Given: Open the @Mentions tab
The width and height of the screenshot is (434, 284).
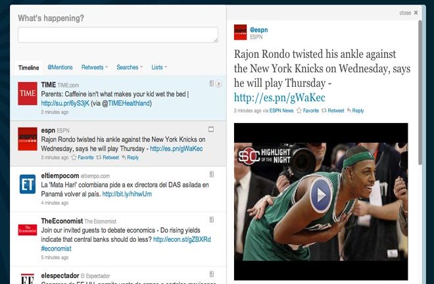Looking at the screenshot, I should pyautogui.click(x=60, y=67).
